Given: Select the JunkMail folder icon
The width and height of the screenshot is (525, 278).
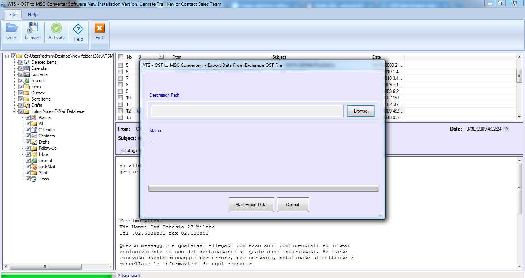Looking at the screenshot, I should tap(34, 167).
